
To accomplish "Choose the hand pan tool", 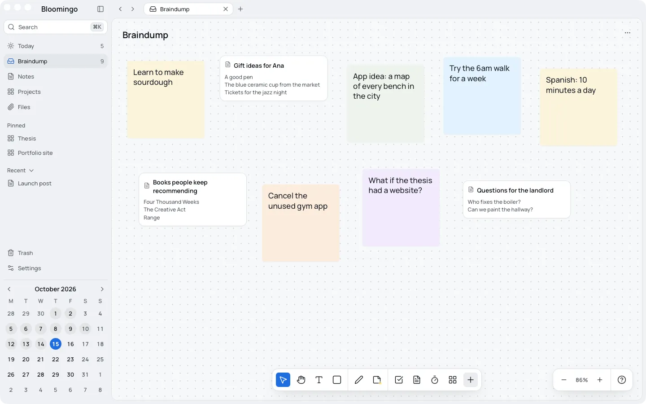I will (301, 380).
